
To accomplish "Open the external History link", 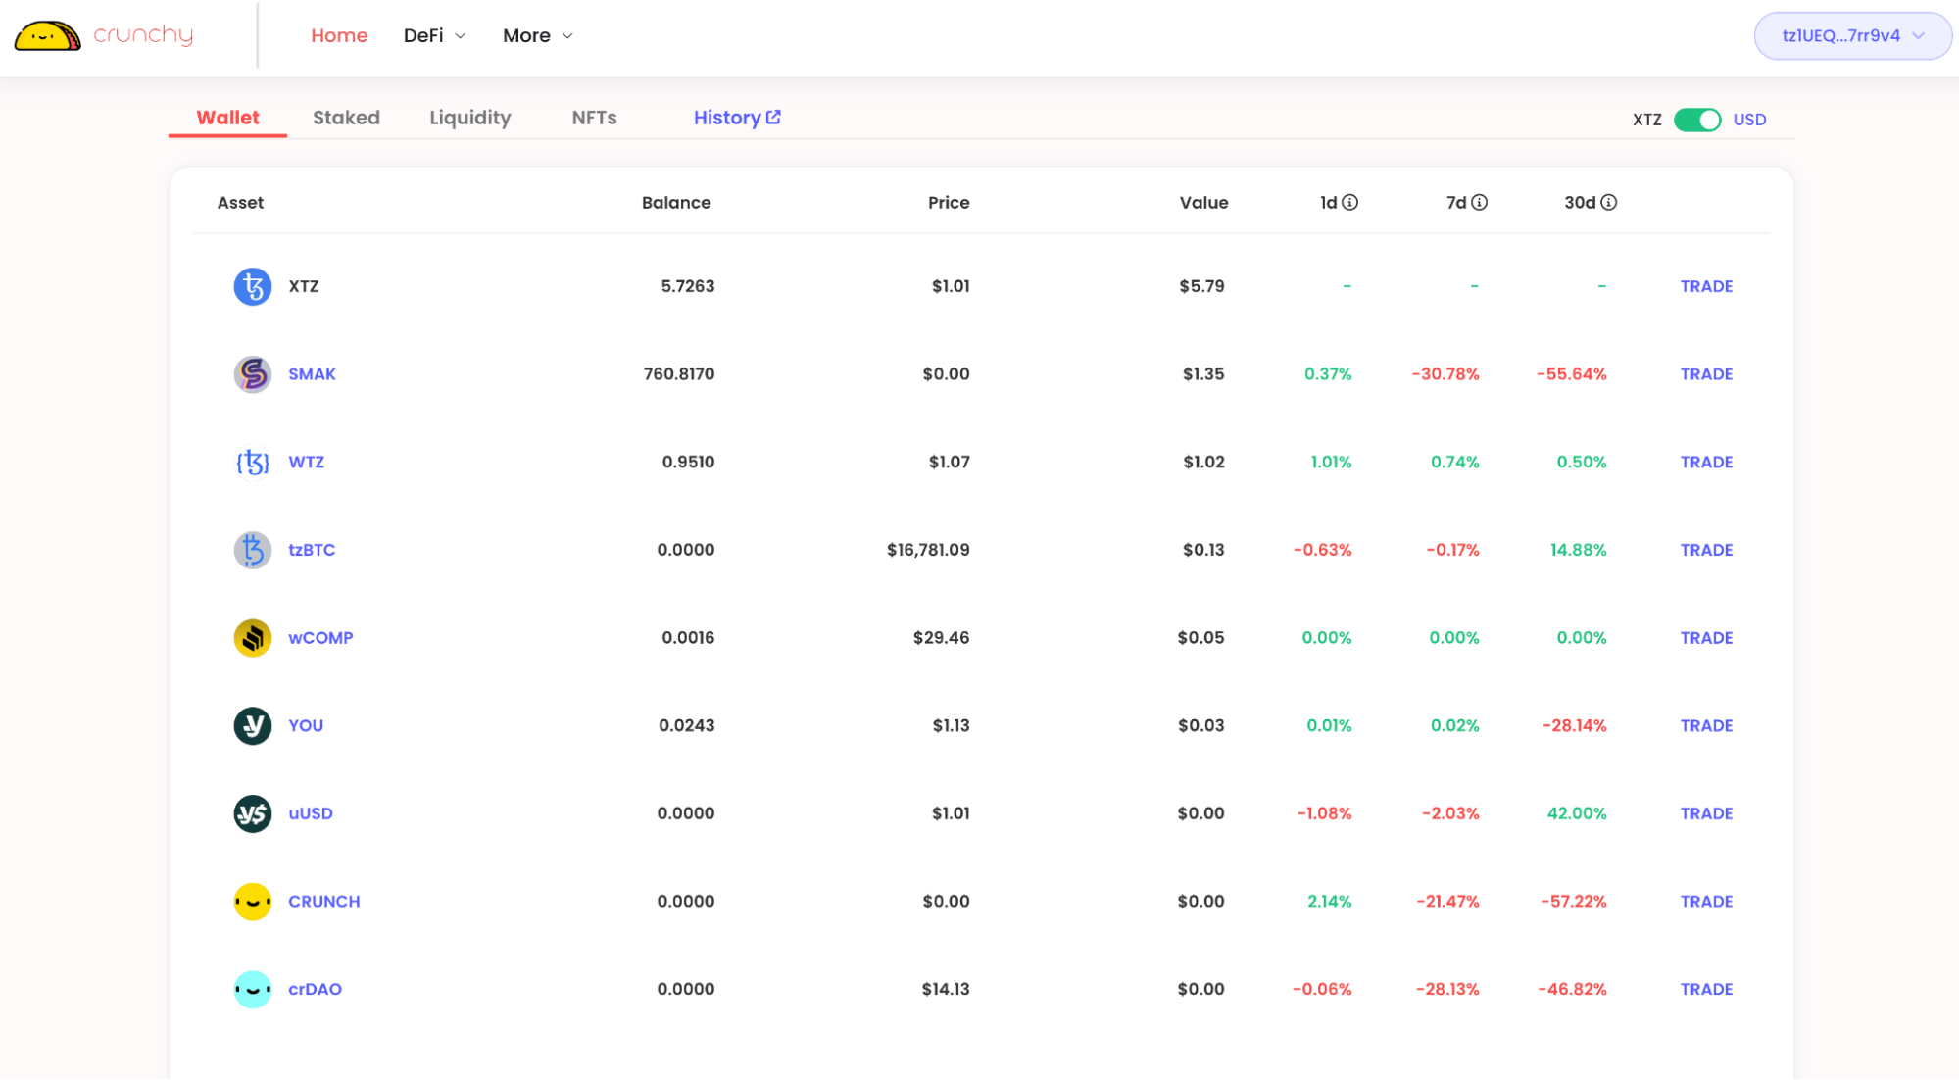I will coord(736,118).
